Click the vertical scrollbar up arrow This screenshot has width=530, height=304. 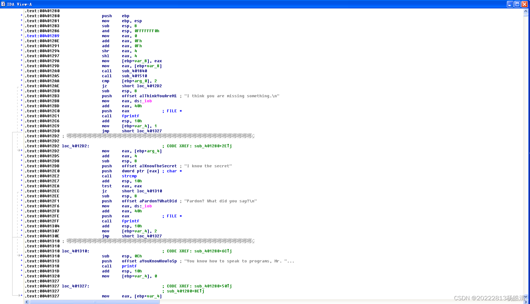tap(526, 11)
